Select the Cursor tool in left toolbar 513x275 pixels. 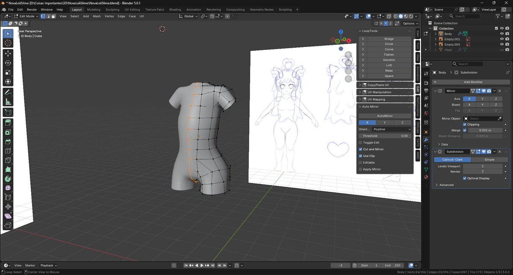click(8, 43)
